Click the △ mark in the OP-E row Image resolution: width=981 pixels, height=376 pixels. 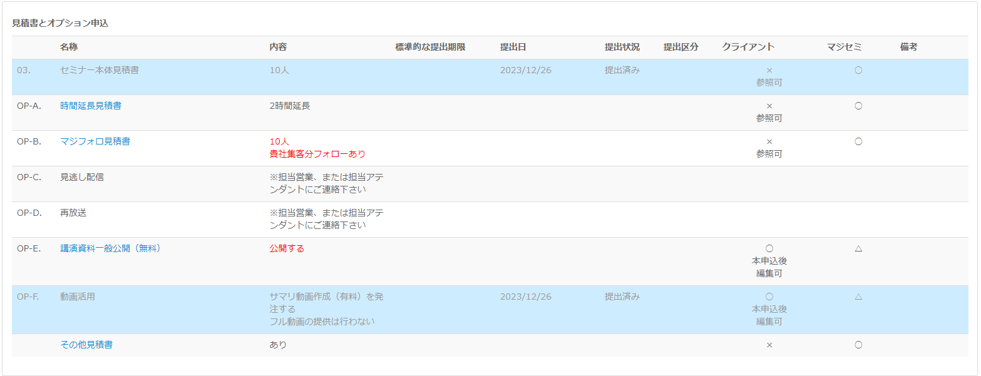(858, 248)
